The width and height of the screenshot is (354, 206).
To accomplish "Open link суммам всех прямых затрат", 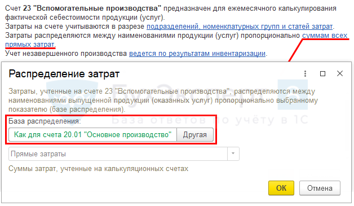I will pos(325,36).
